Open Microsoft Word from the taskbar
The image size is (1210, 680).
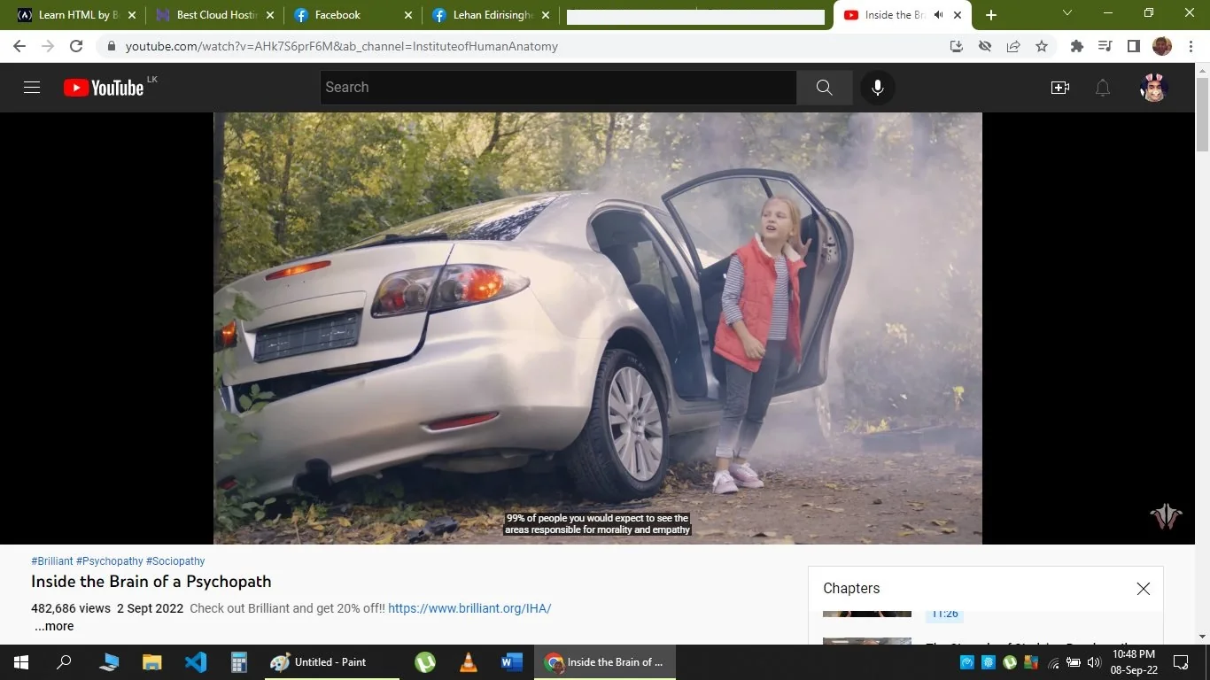pos(512,662)
